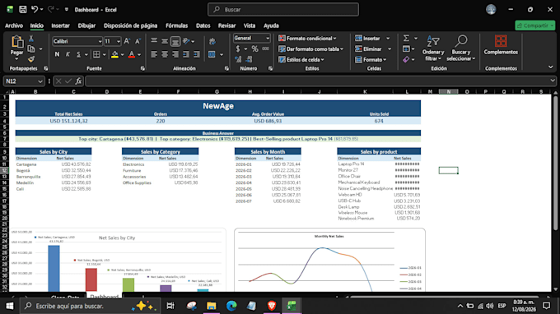Center cell text horizontally
Viewport: 560px width, 314px height.
coord(165,54)
